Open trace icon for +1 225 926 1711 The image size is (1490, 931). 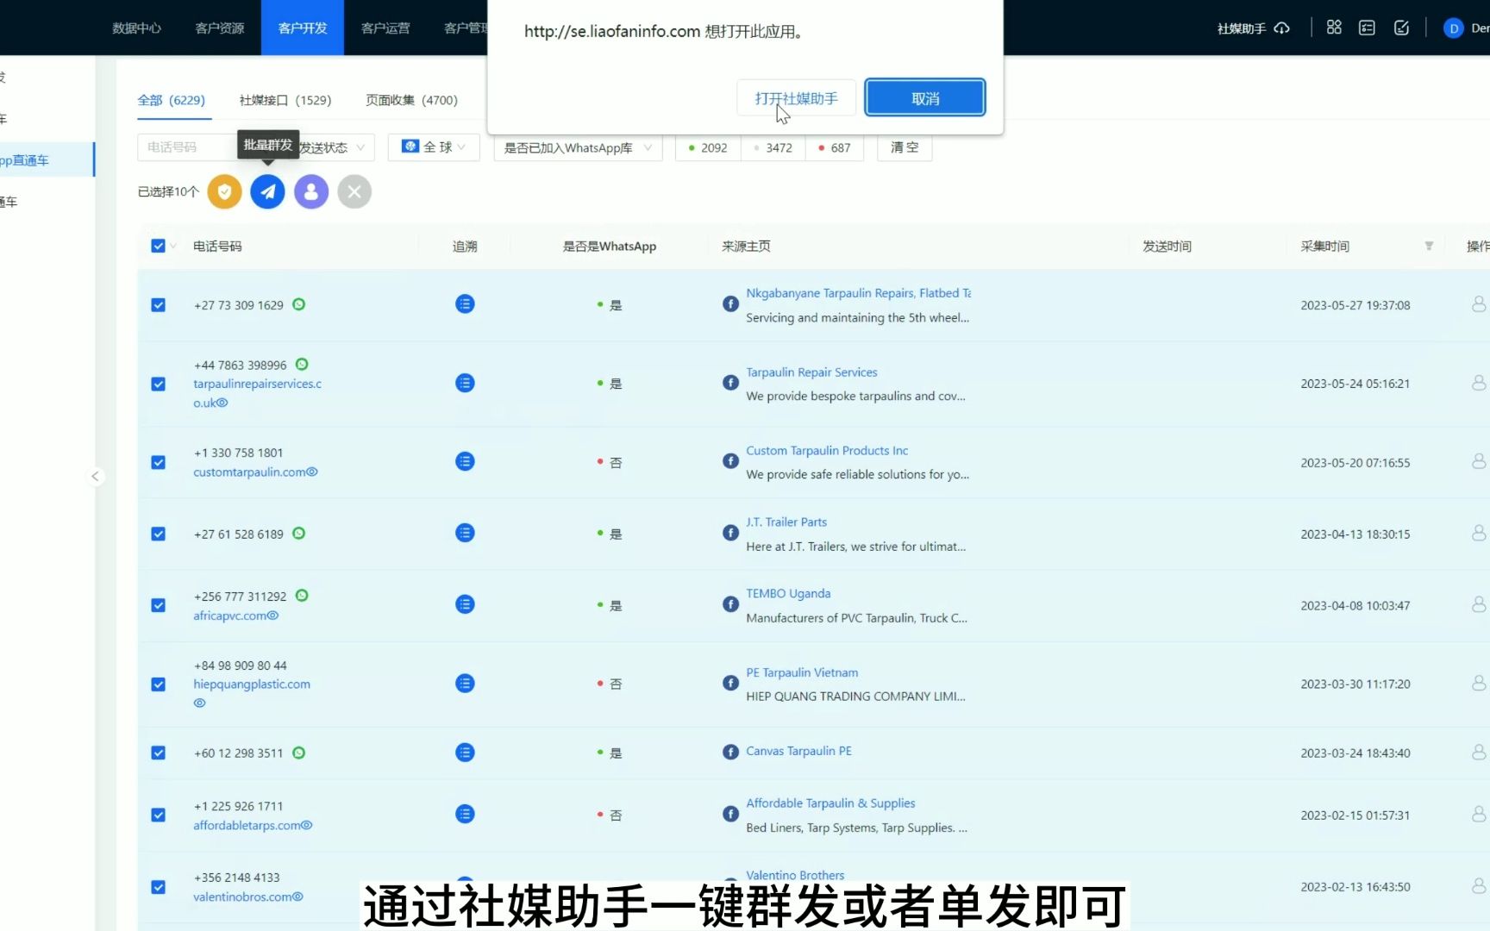tap(465, 814)
